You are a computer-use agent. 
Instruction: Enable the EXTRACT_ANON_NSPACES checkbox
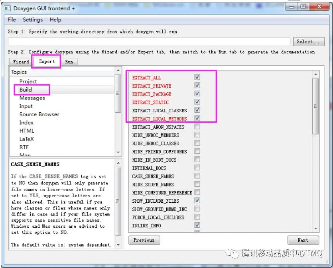197,127
